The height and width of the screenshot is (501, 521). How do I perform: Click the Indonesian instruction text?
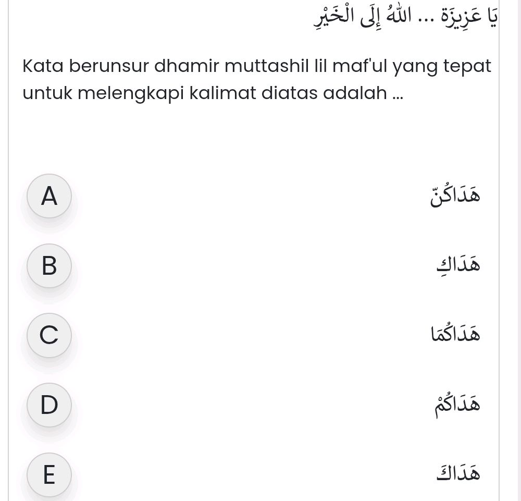coord(255,78)
